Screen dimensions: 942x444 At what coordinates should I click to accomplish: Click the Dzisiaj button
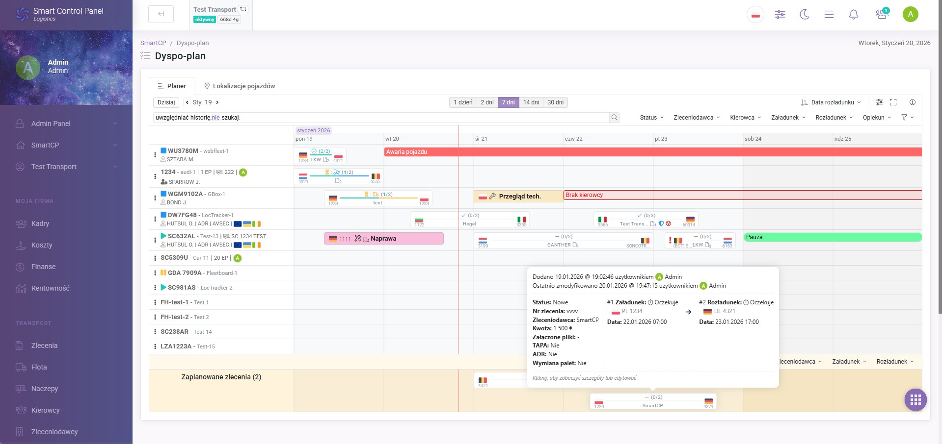coord(166,102)
